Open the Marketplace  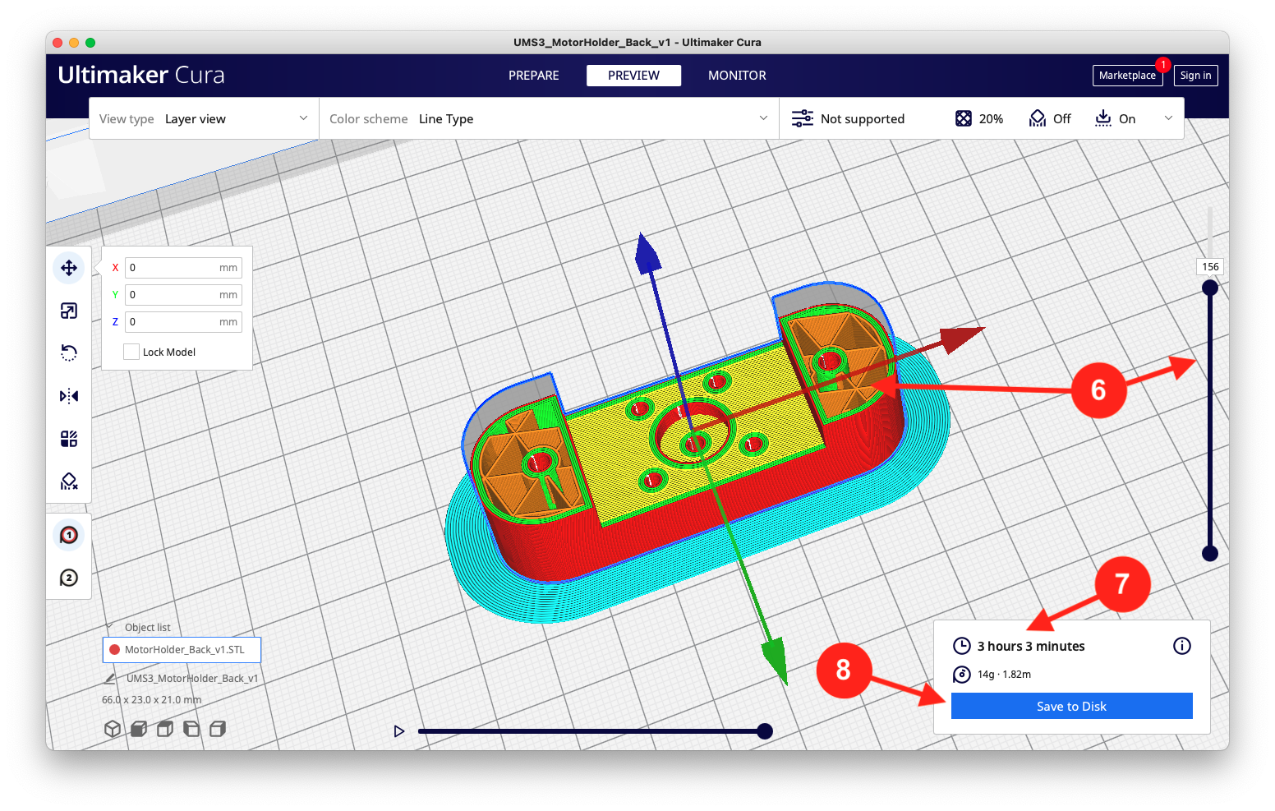(1127, 75)
